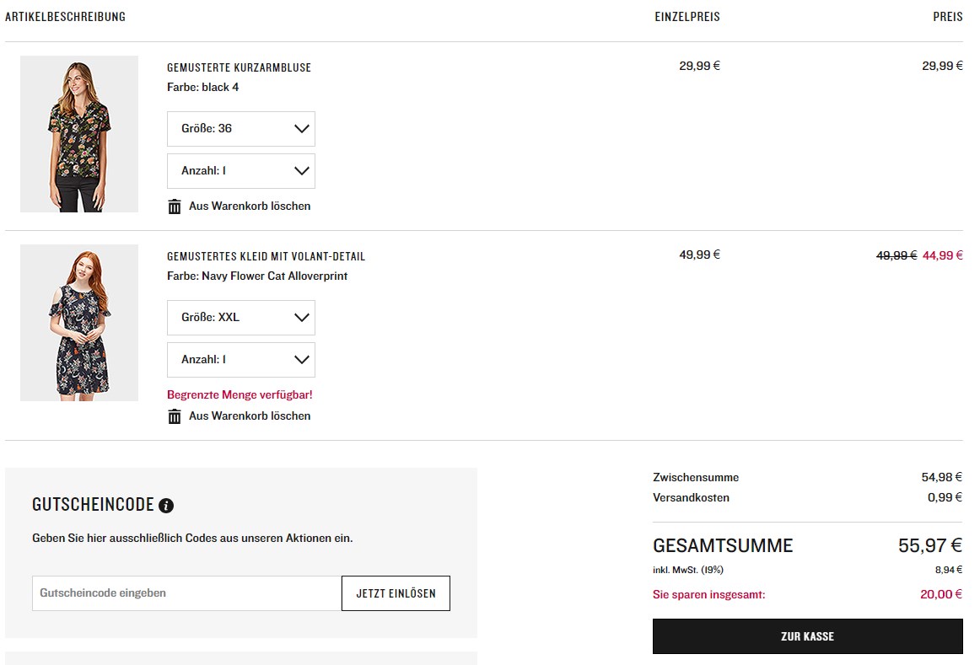Click the Gutscheincode info icon
980x665 pixels.
(x=166, y=506)
